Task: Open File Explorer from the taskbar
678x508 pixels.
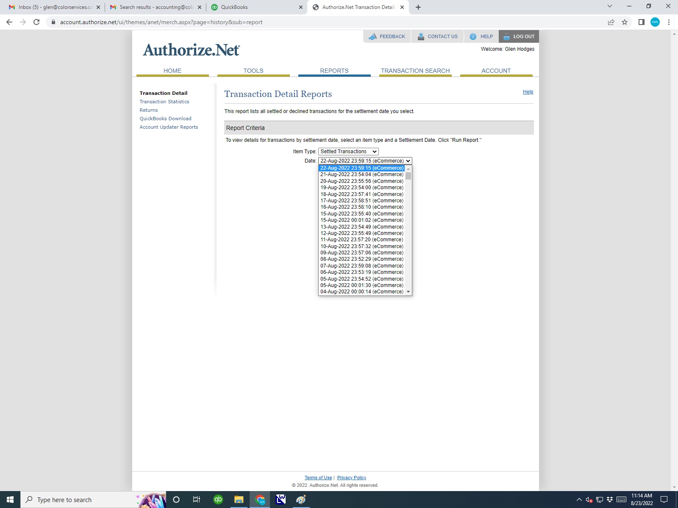Action: tap(239, 500)
